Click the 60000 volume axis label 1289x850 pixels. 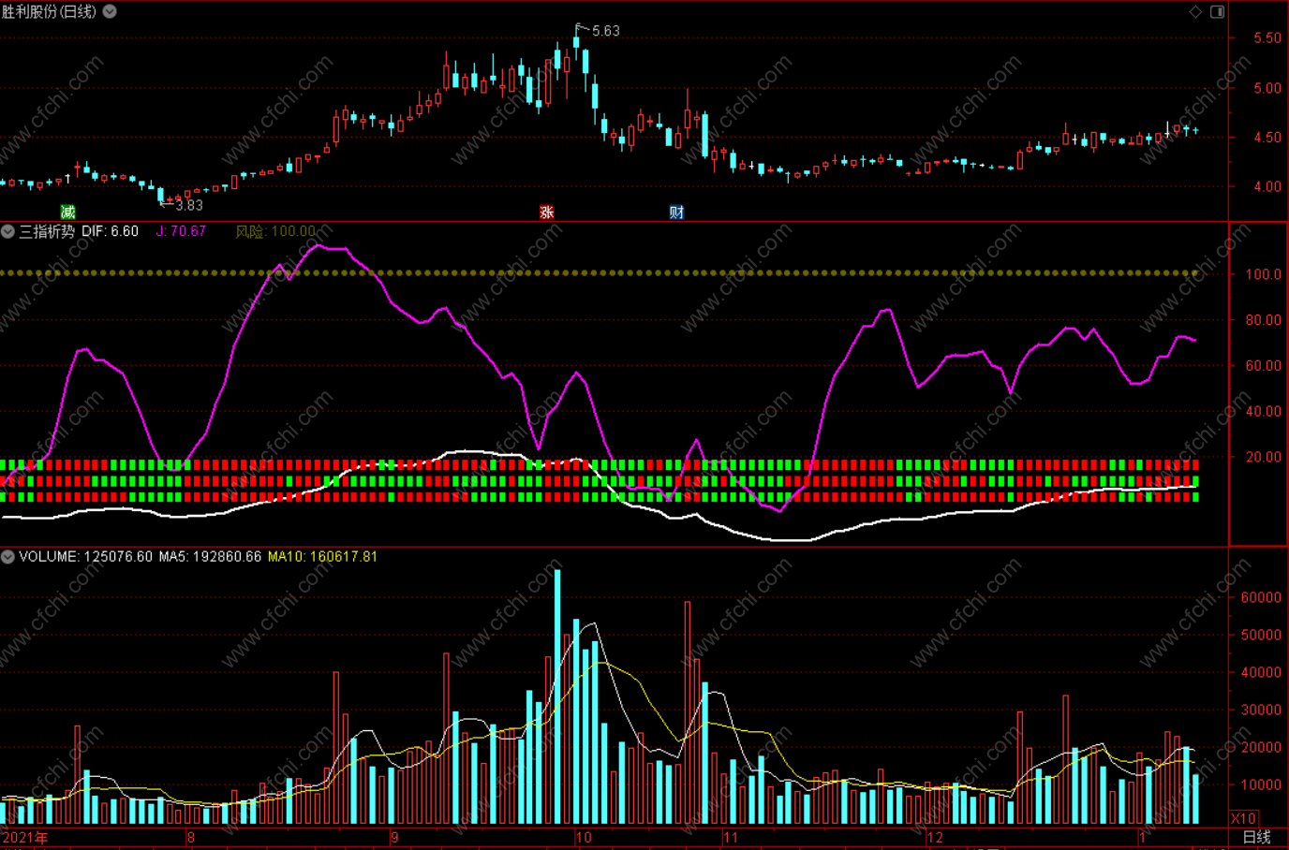click(x=1260, y=597)
